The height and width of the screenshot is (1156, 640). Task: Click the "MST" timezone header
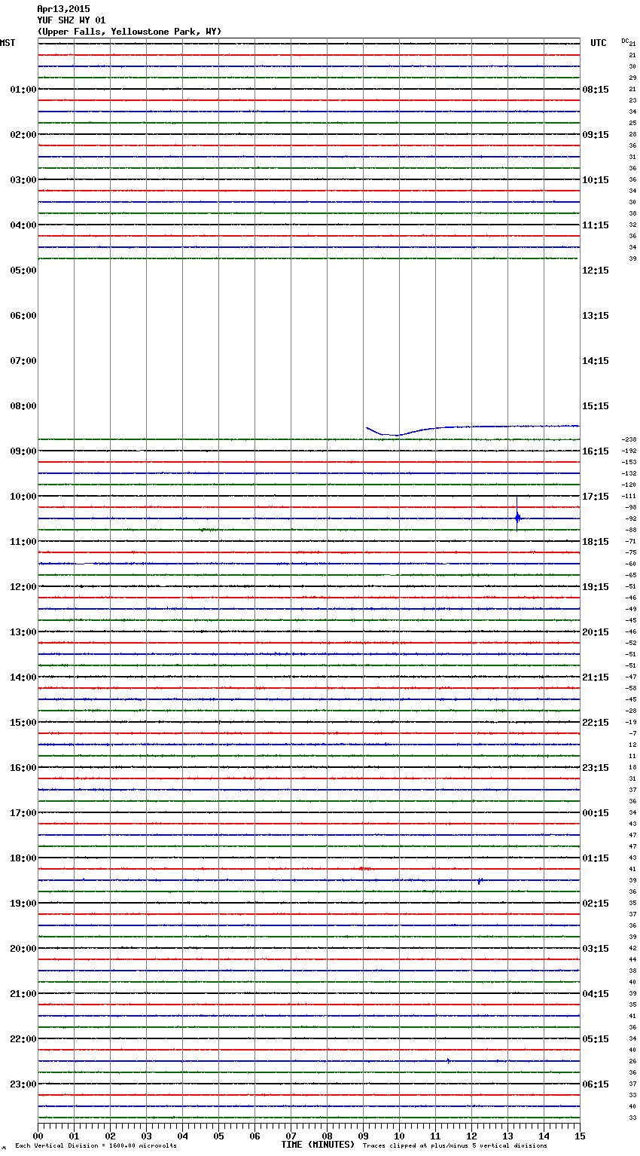8,43
